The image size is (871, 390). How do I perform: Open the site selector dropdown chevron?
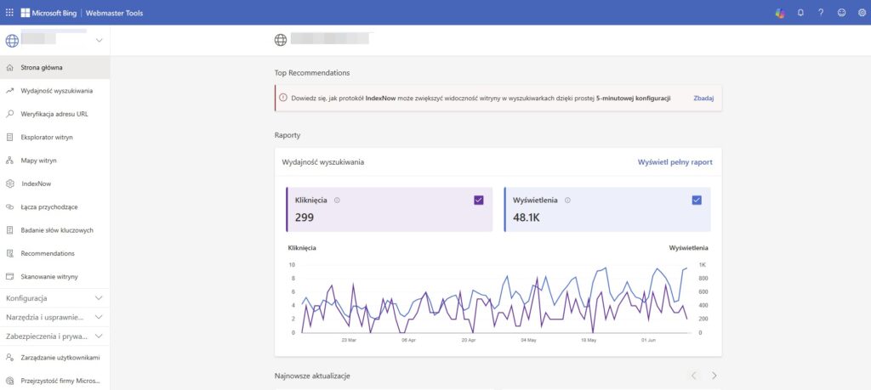point(100,40)
